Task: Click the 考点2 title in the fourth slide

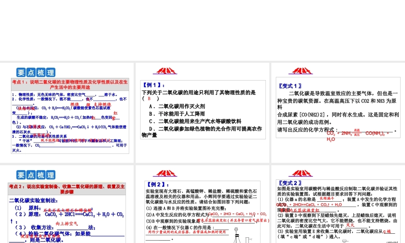Action: coord(67,189)
